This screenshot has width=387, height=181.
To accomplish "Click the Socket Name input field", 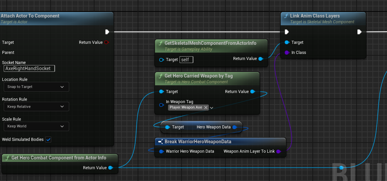I will coord(29,68).
